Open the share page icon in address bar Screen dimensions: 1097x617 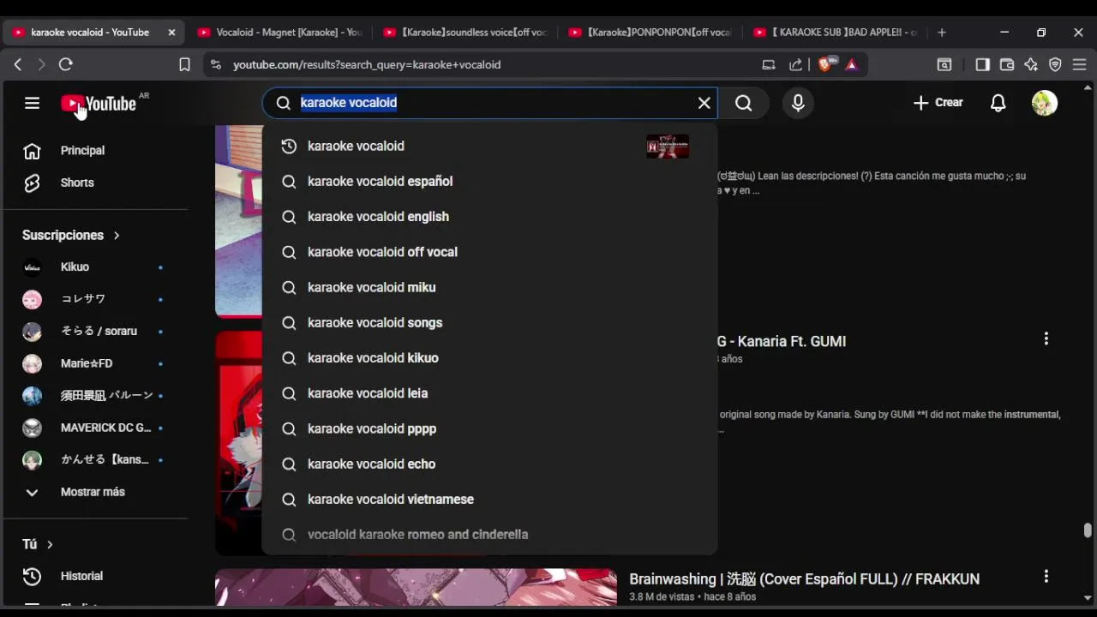[796, 64]
